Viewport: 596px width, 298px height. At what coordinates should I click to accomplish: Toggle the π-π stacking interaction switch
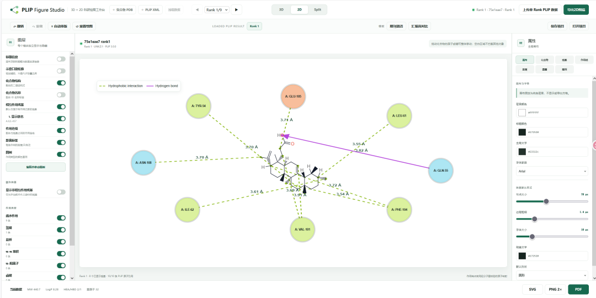61,253
